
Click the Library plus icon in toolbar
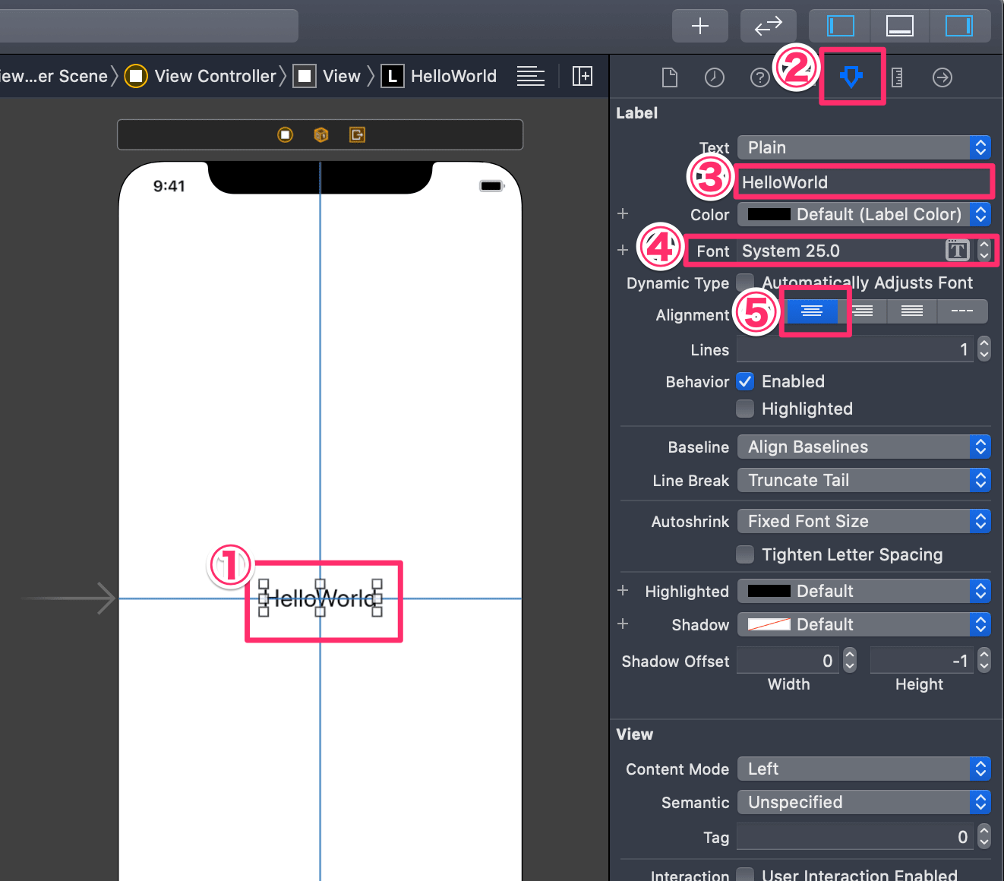pos(699,25)
